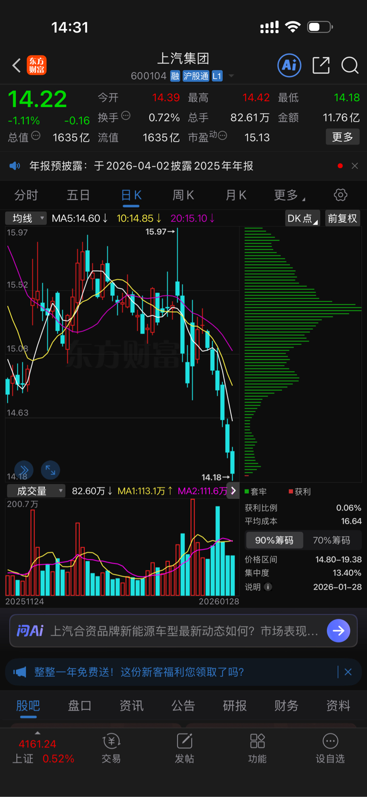Open the 成交量 indicator dropdown
Image resolution: width=367 pixels, height=797 pixels.
36,491
